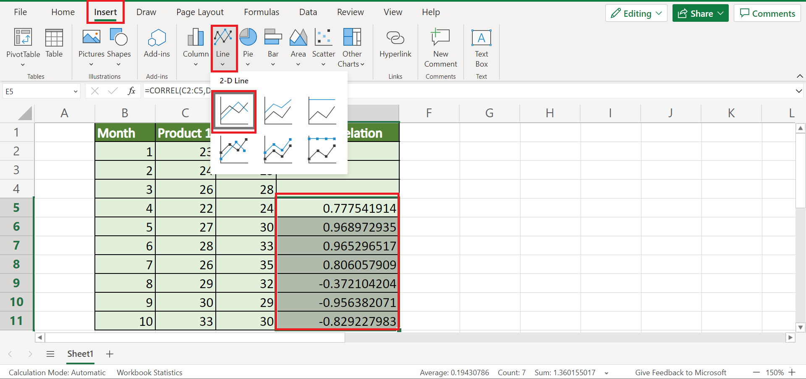Pick the Line with Markers chart option
This screenshot has width=806, height=379.
pyautogui.click(x=234, y=150)
